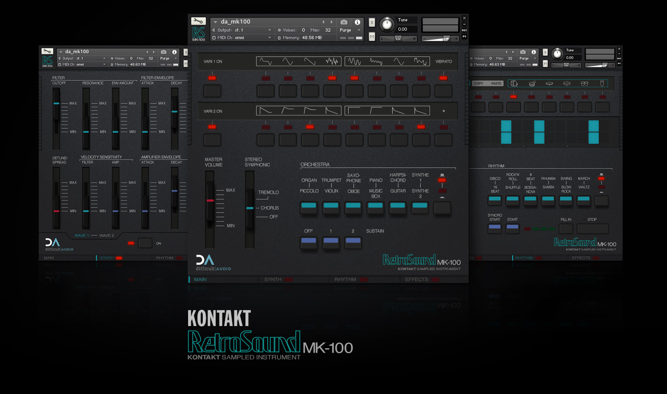Toggle the ON button in the left Synth window
667x394 pixels.
pos(145,243)
